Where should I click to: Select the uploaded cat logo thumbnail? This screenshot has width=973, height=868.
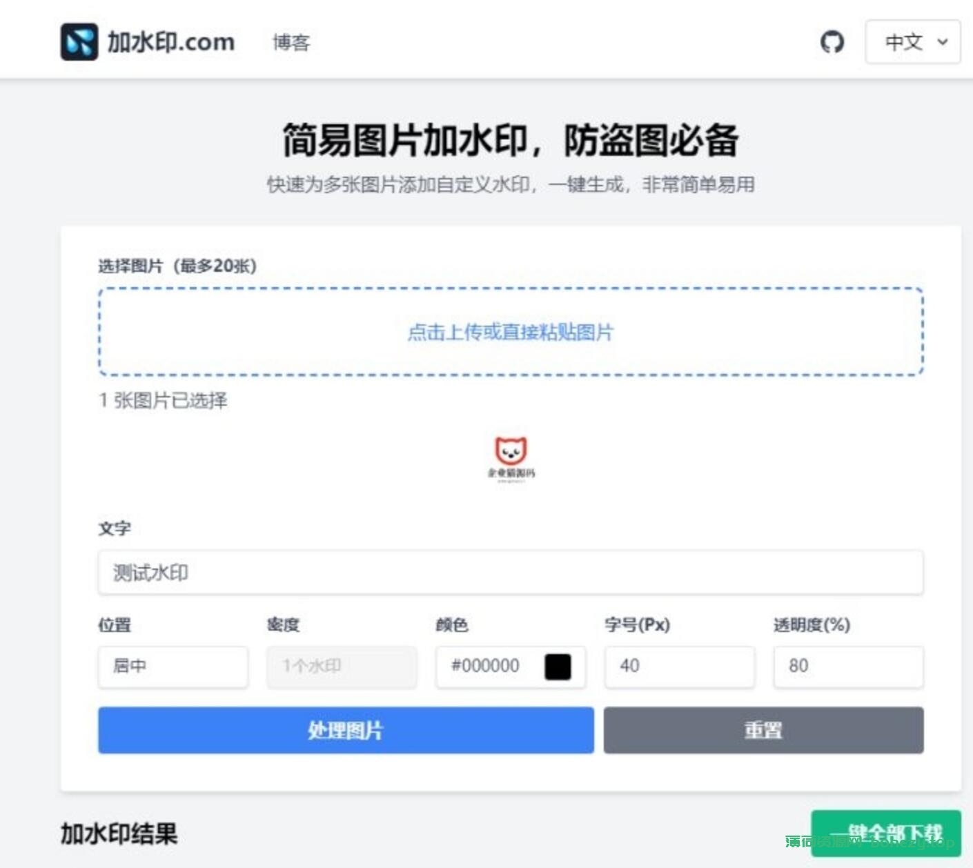(x=511, y=459)
